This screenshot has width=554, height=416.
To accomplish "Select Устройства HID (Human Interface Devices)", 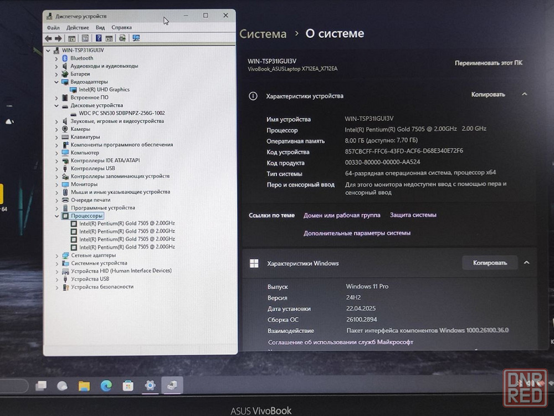I will coord(121,271).
